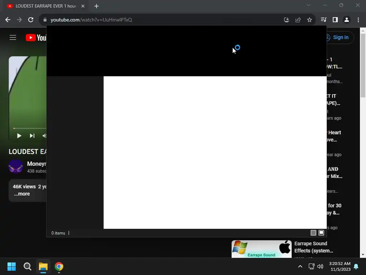
Task: Play the video
Action: click(19, 136)
